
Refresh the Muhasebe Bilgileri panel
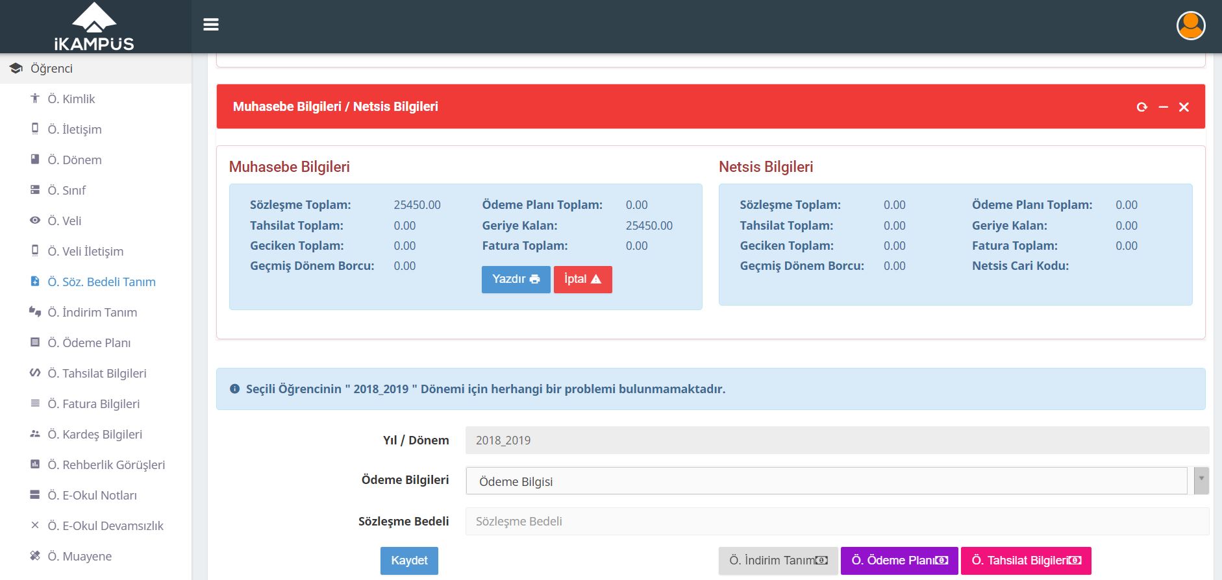coord(1142,107)
